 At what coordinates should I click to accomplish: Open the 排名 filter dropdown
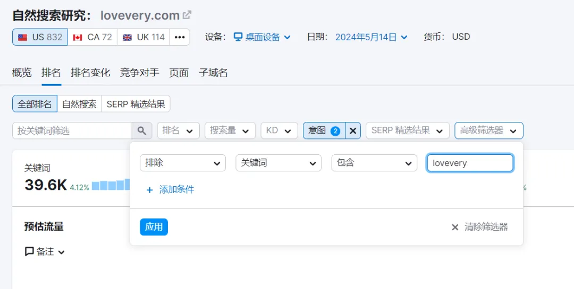point(178,130)
